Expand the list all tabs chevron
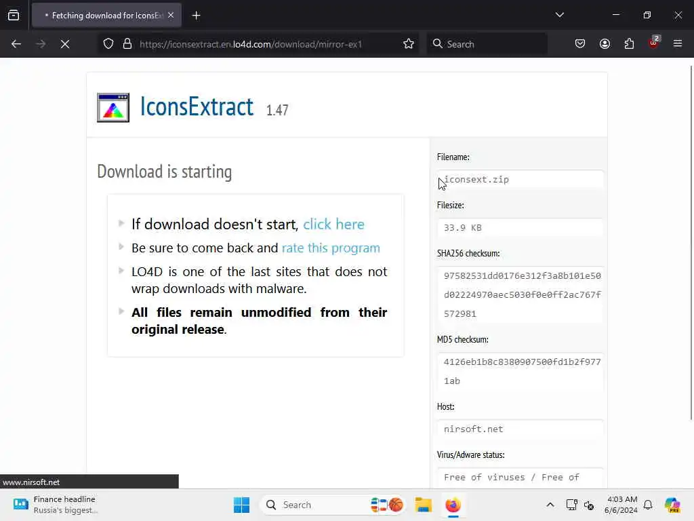Viewport: 694px width, 521px height. (x=559, y=15)
